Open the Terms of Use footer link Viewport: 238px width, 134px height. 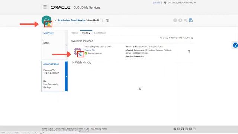[84, 129]
